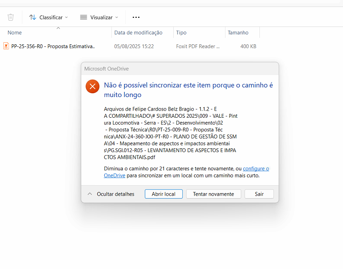The height and width of the screenshot is (269, 343).
Task: Click the Tipo column header
Action: pyautogui.click(x=181, y=33)
